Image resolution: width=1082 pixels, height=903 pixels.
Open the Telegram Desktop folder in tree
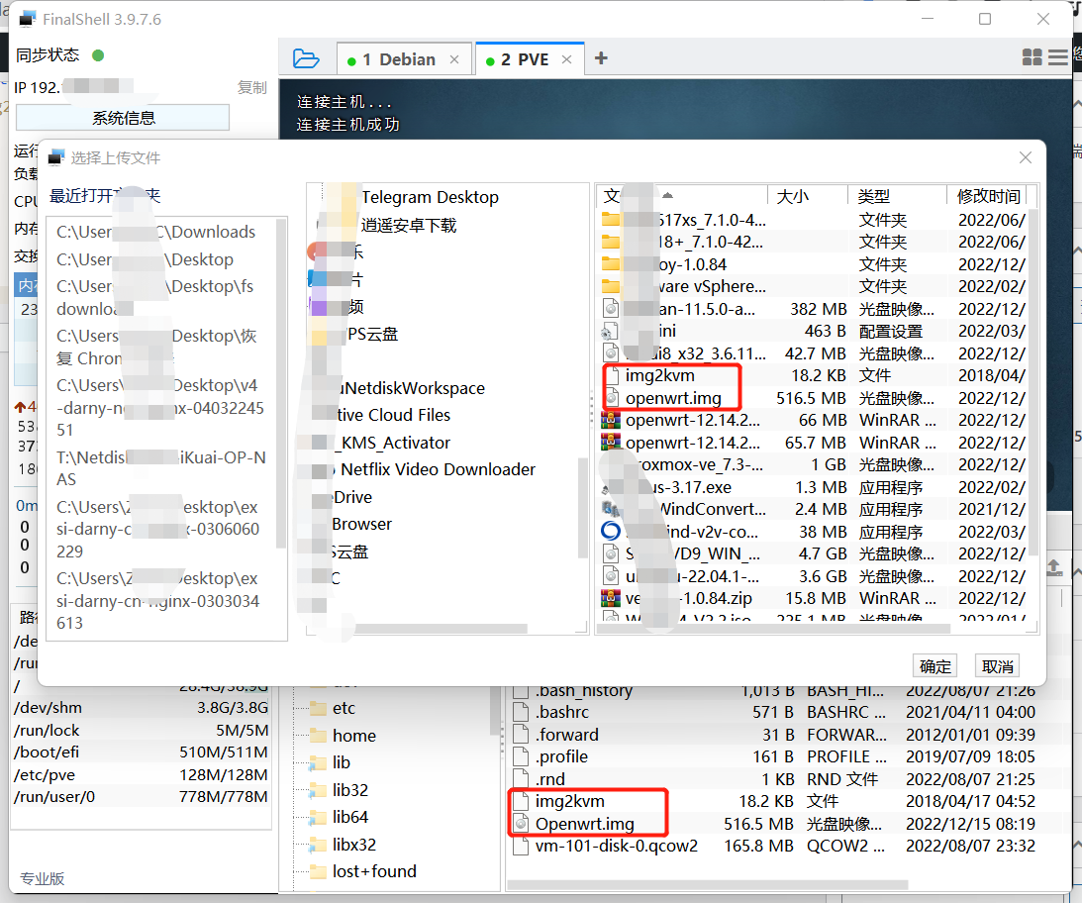pos(429,197)
